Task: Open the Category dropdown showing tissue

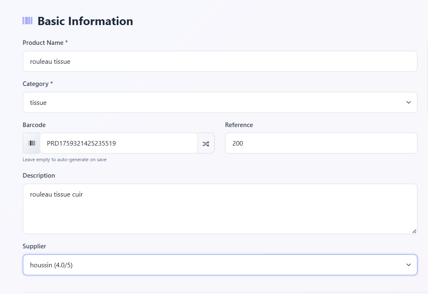Action: [x=220, y=102]
